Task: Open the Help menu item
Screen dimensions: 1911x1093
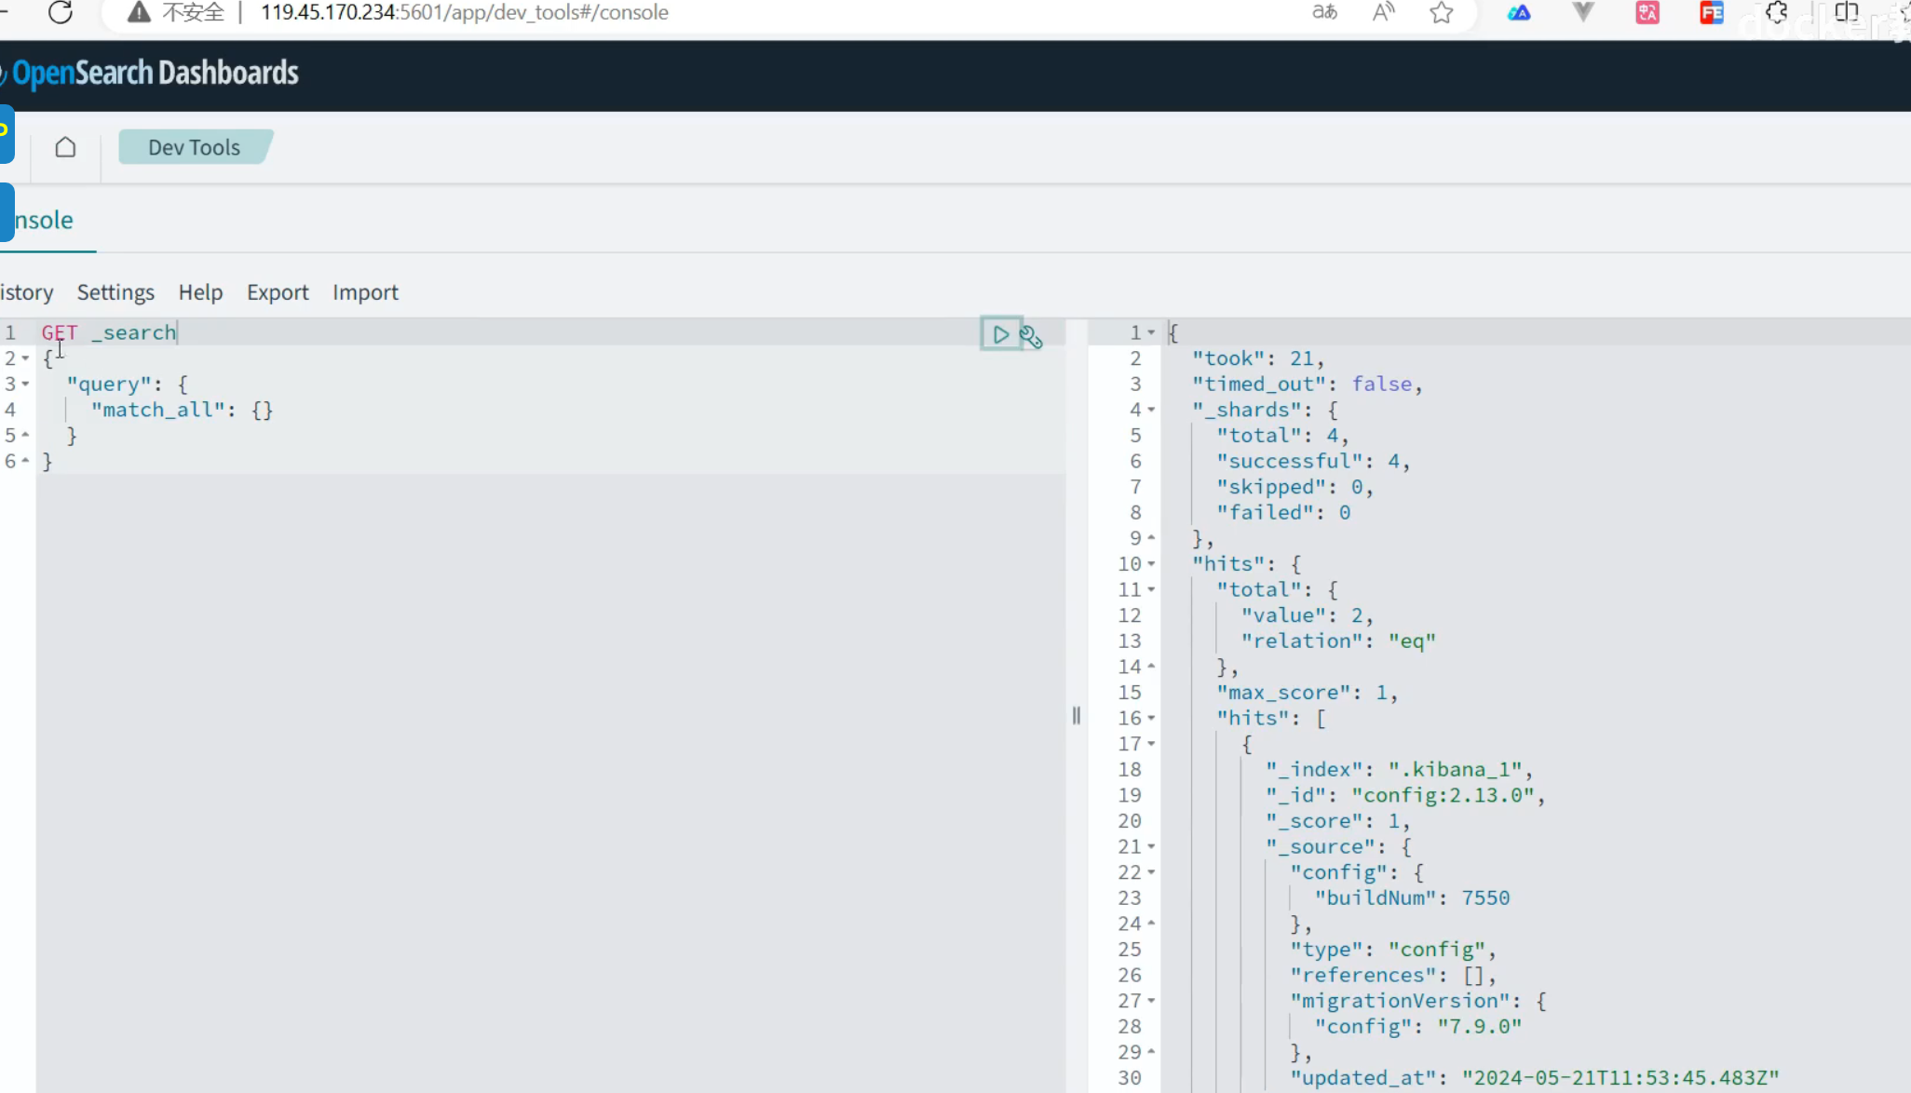Action: (200, 292)
